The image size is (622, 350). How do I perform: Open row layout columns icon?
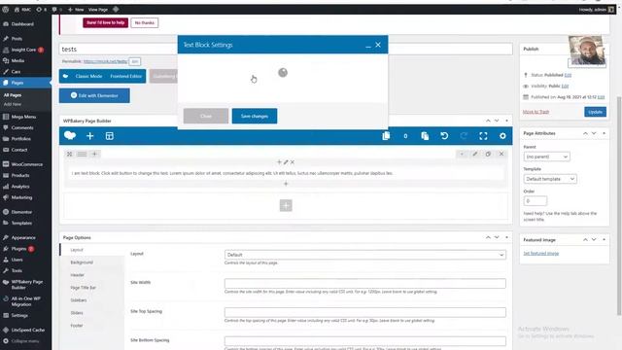(82, 154)
